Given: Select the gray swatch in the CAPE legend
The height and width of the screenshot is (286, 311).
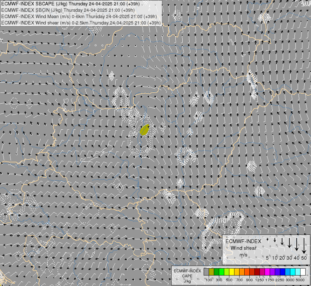Looking at the screenshot, I should pyautogui.click(x=206, y=272).
